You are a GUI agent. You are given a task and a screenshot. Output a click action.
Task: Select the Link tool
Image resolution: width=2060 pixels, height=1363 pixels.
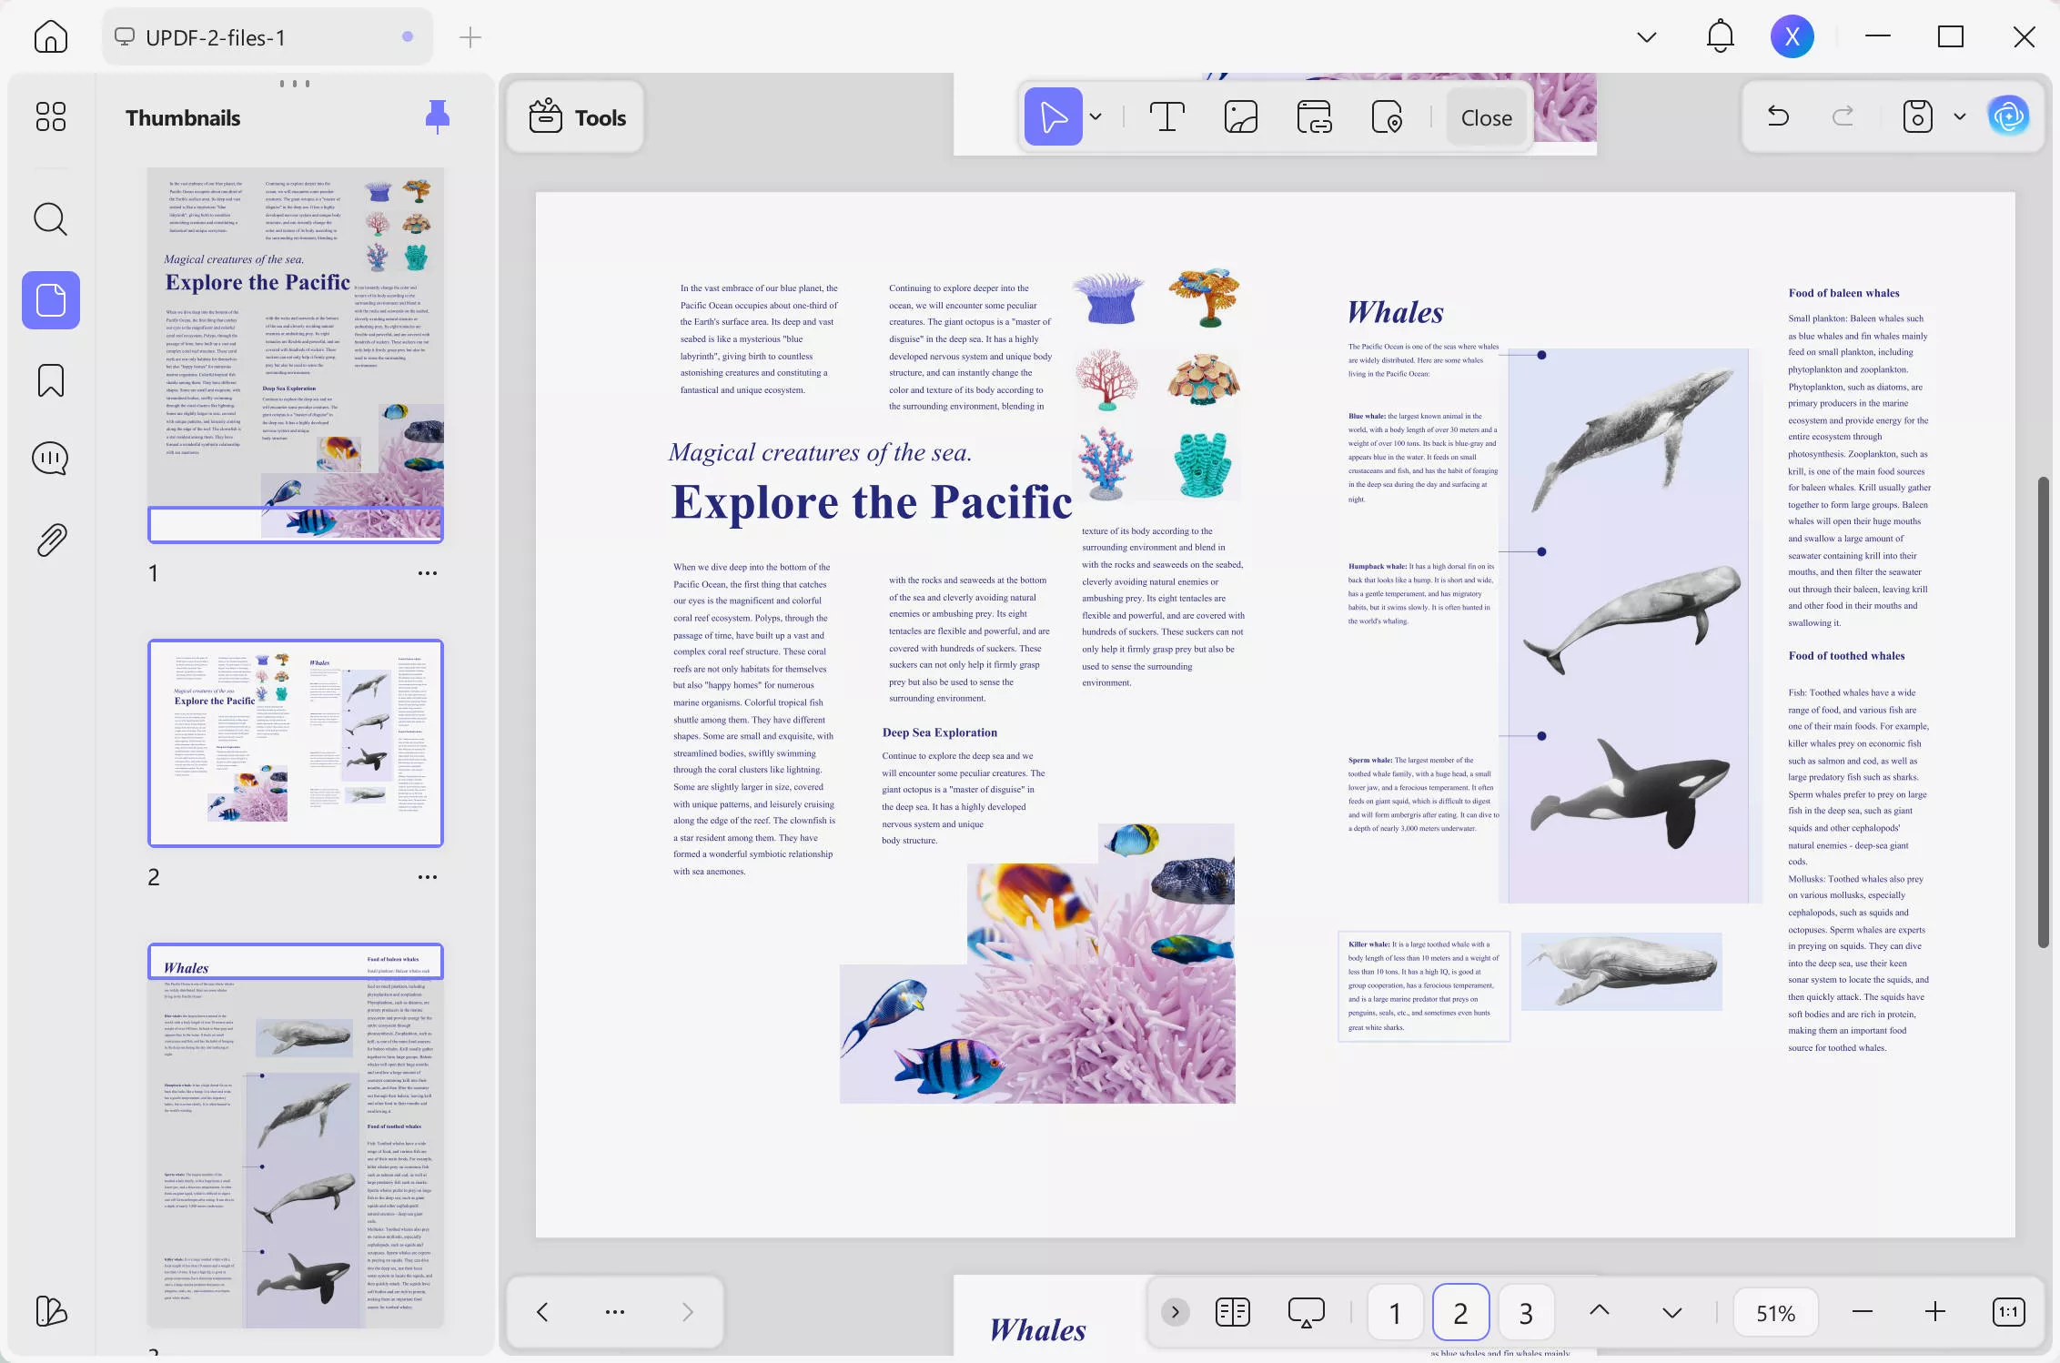1313,116
